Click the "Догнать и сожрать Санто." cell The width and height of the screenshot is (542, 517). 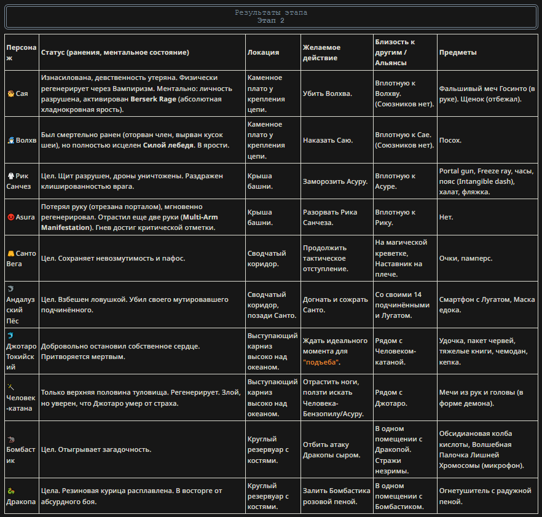click(336, 305)
